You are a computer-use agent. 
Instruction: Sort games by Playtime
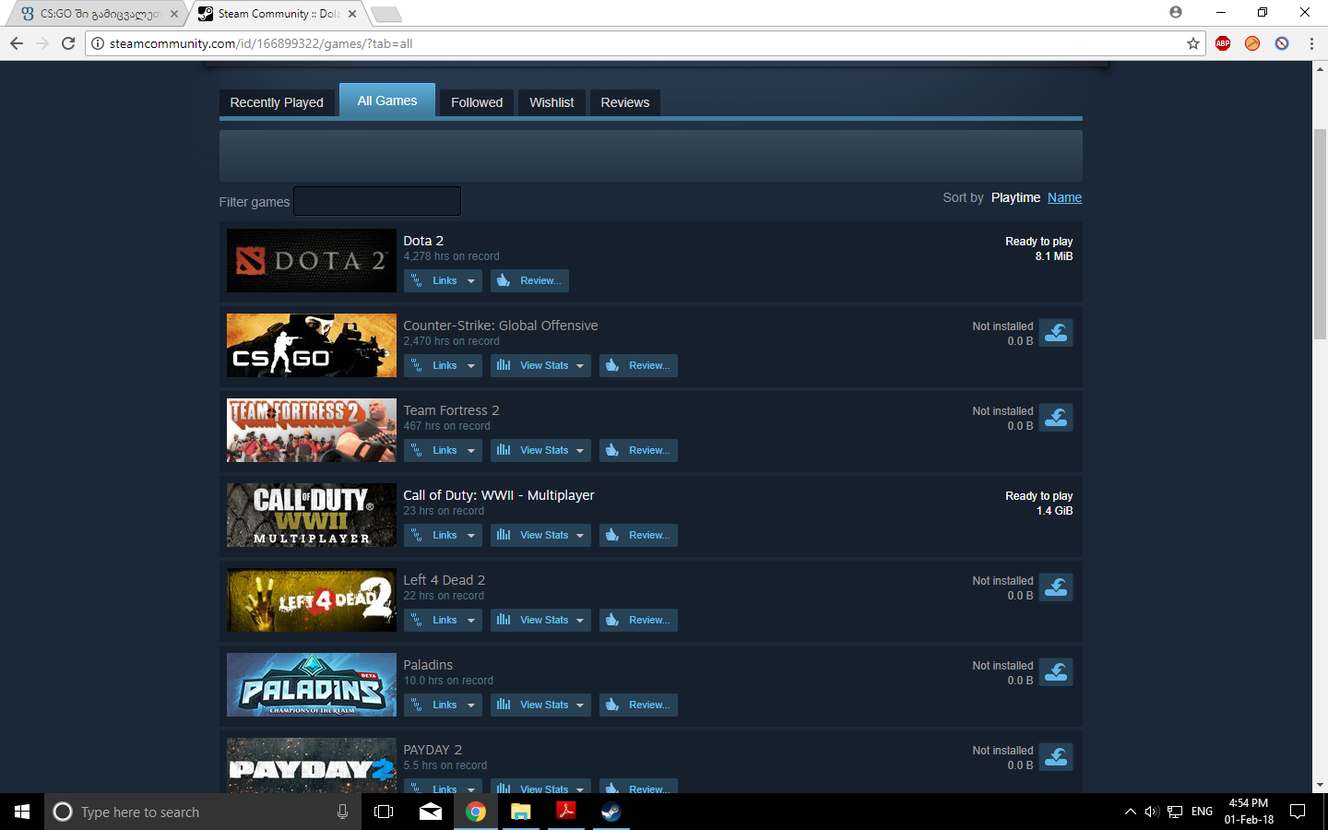click(x=1015, y=197)
